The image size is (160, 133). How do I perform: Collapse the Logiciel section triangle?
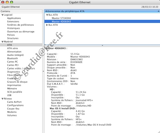[3, 15]
